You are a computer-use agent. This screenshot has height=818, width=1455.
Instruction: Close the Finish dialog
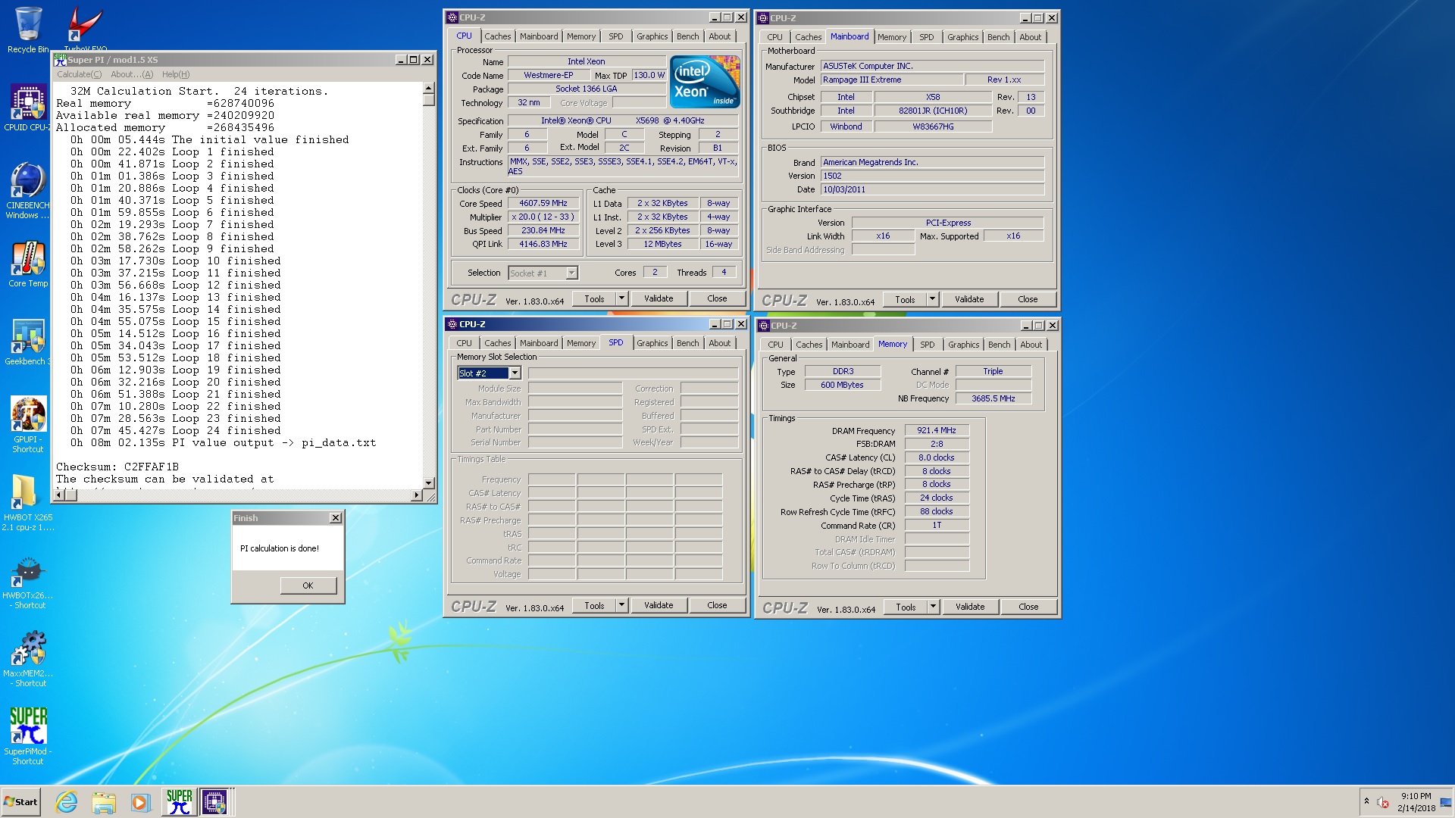336,518
